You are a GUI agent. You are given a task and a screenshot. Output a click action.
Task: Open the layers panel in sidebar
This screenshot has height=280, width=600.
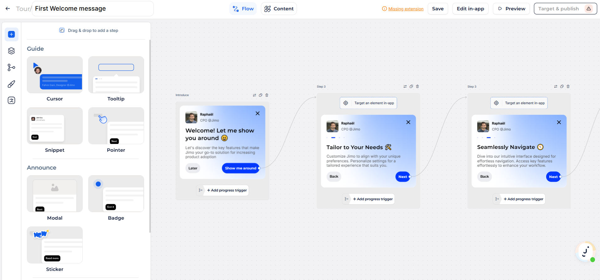[x=11, y=51]
